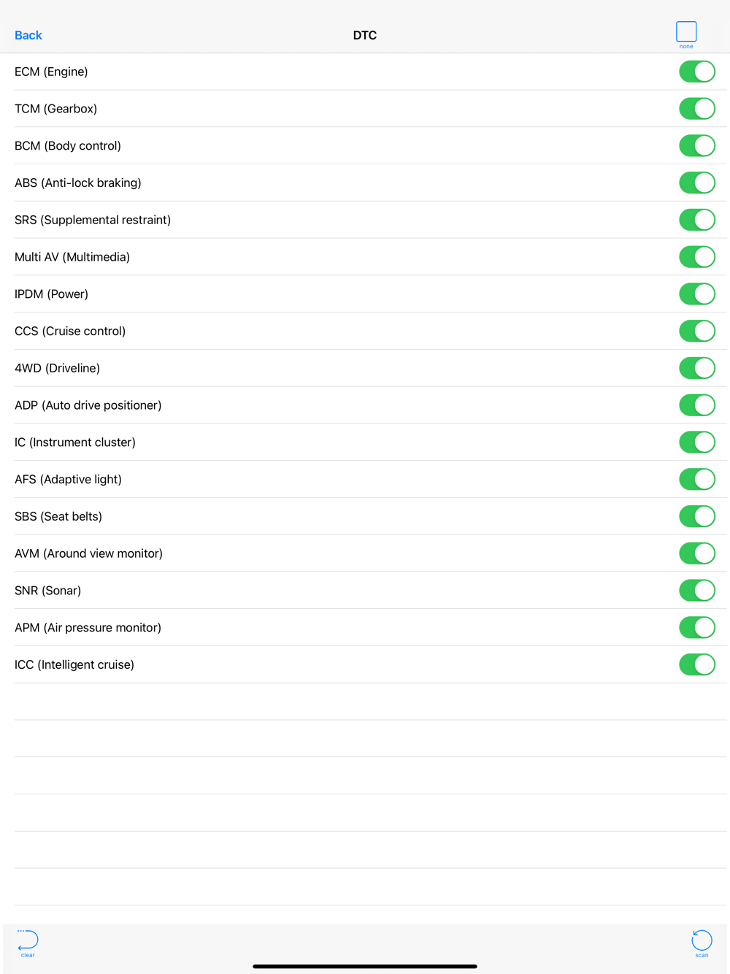The image size is (730, 974).
Task: Select the ICC (Intelligent cruise) row
Action: pos(365,664)
